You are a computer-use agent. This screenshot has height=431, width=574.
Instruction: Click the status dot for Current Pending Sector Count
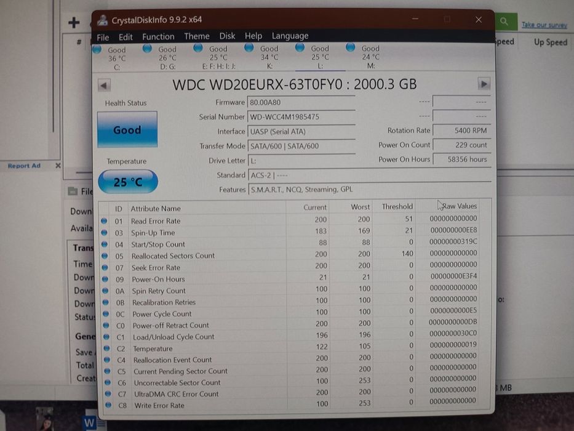(x=107, y=371)
